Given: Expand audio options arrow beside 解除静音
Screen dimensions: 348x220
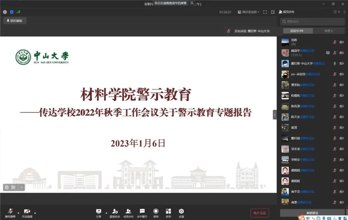Looking at the screenshot, I should 18,213.
